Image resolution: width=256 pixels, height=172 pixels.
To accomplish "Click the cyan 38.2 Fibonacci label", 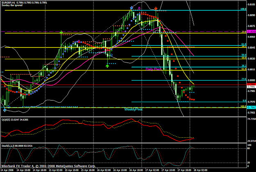I will point(244,66).
